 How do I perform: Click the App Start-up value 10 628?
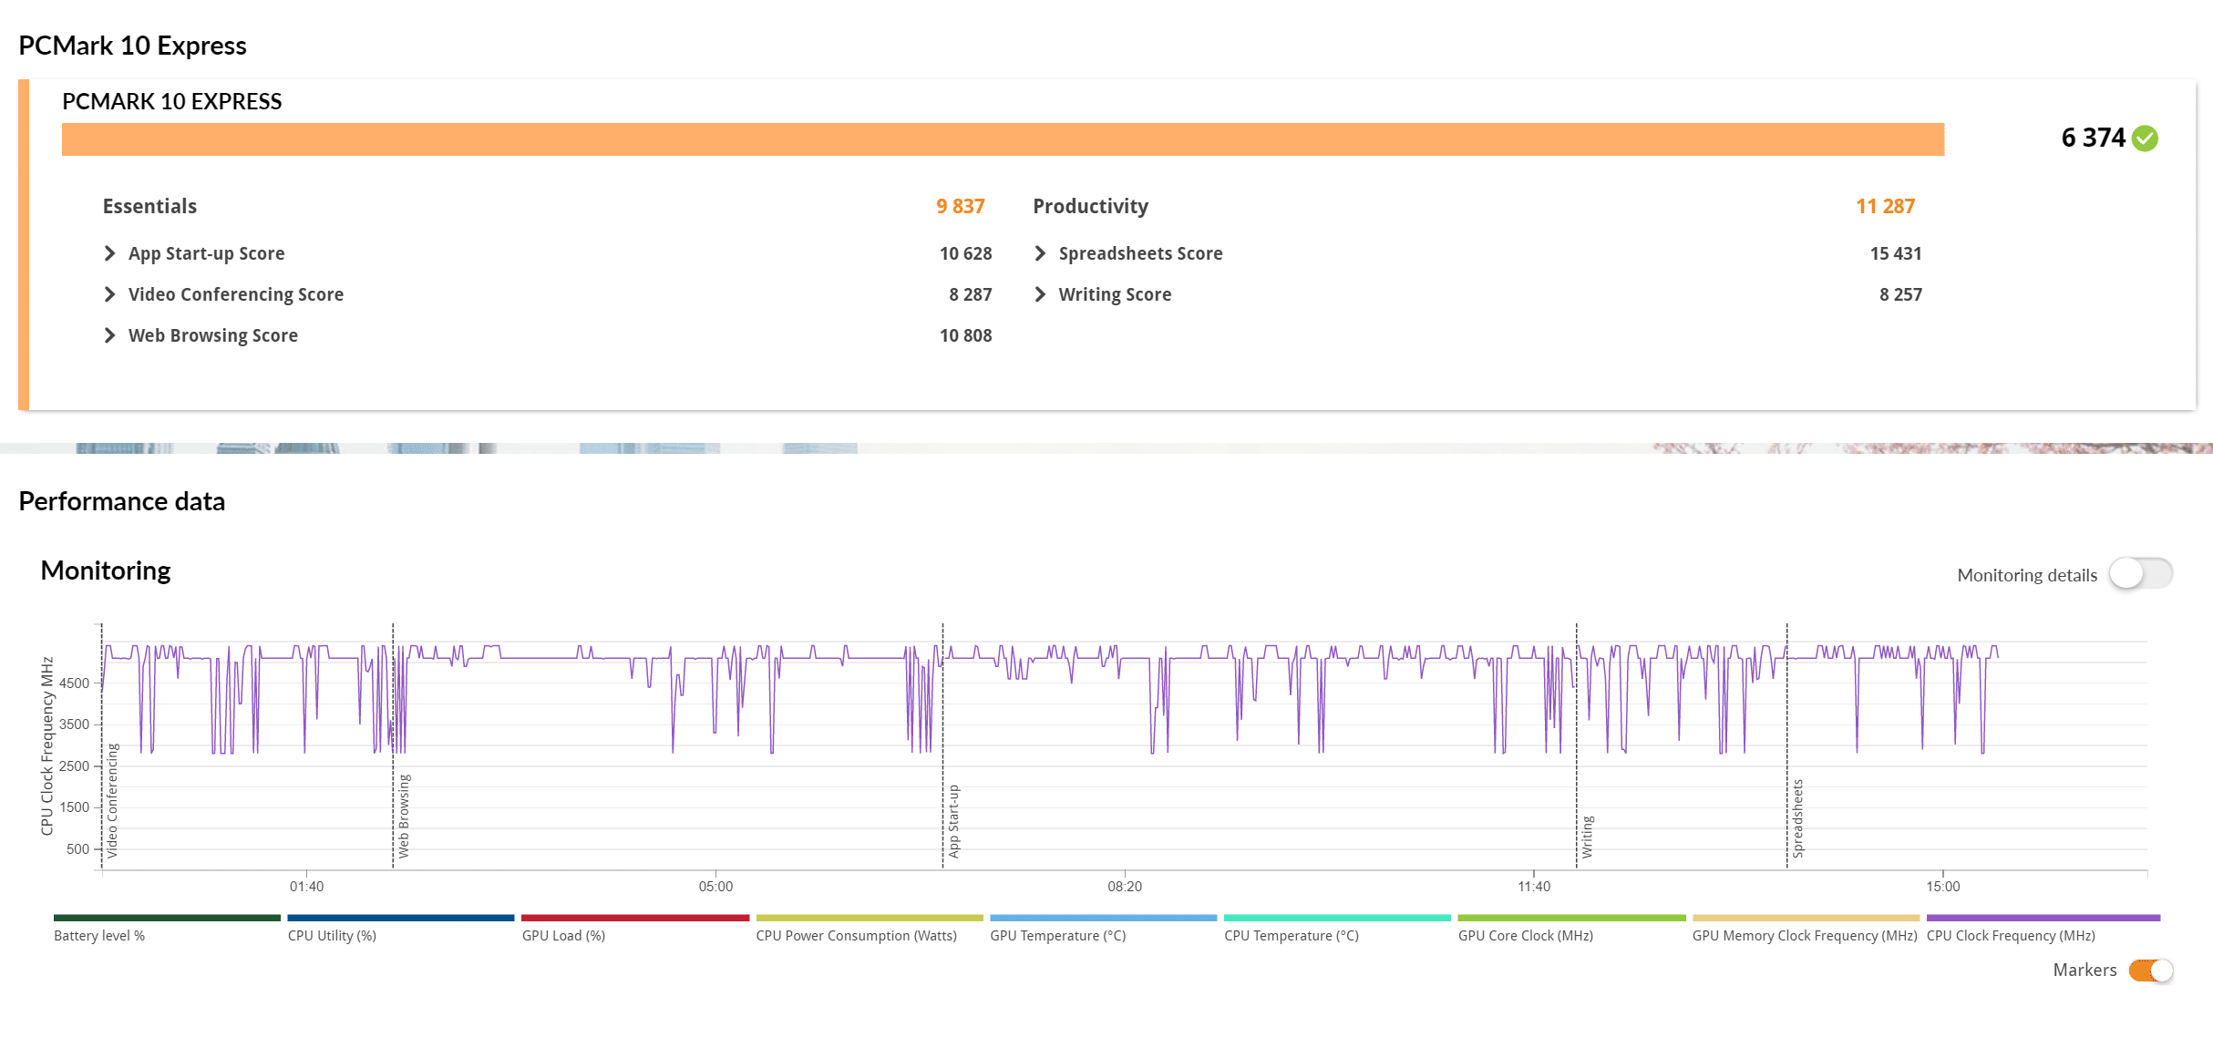966,253
